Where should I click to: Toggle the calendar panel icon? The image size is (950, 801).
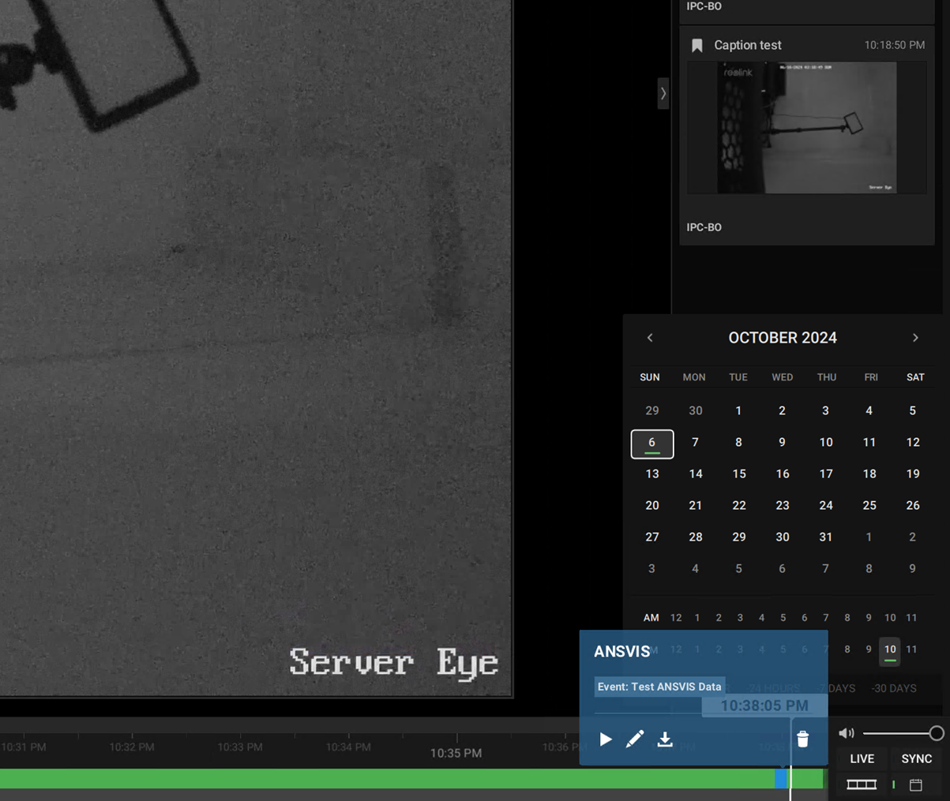[x=916, y=784]
